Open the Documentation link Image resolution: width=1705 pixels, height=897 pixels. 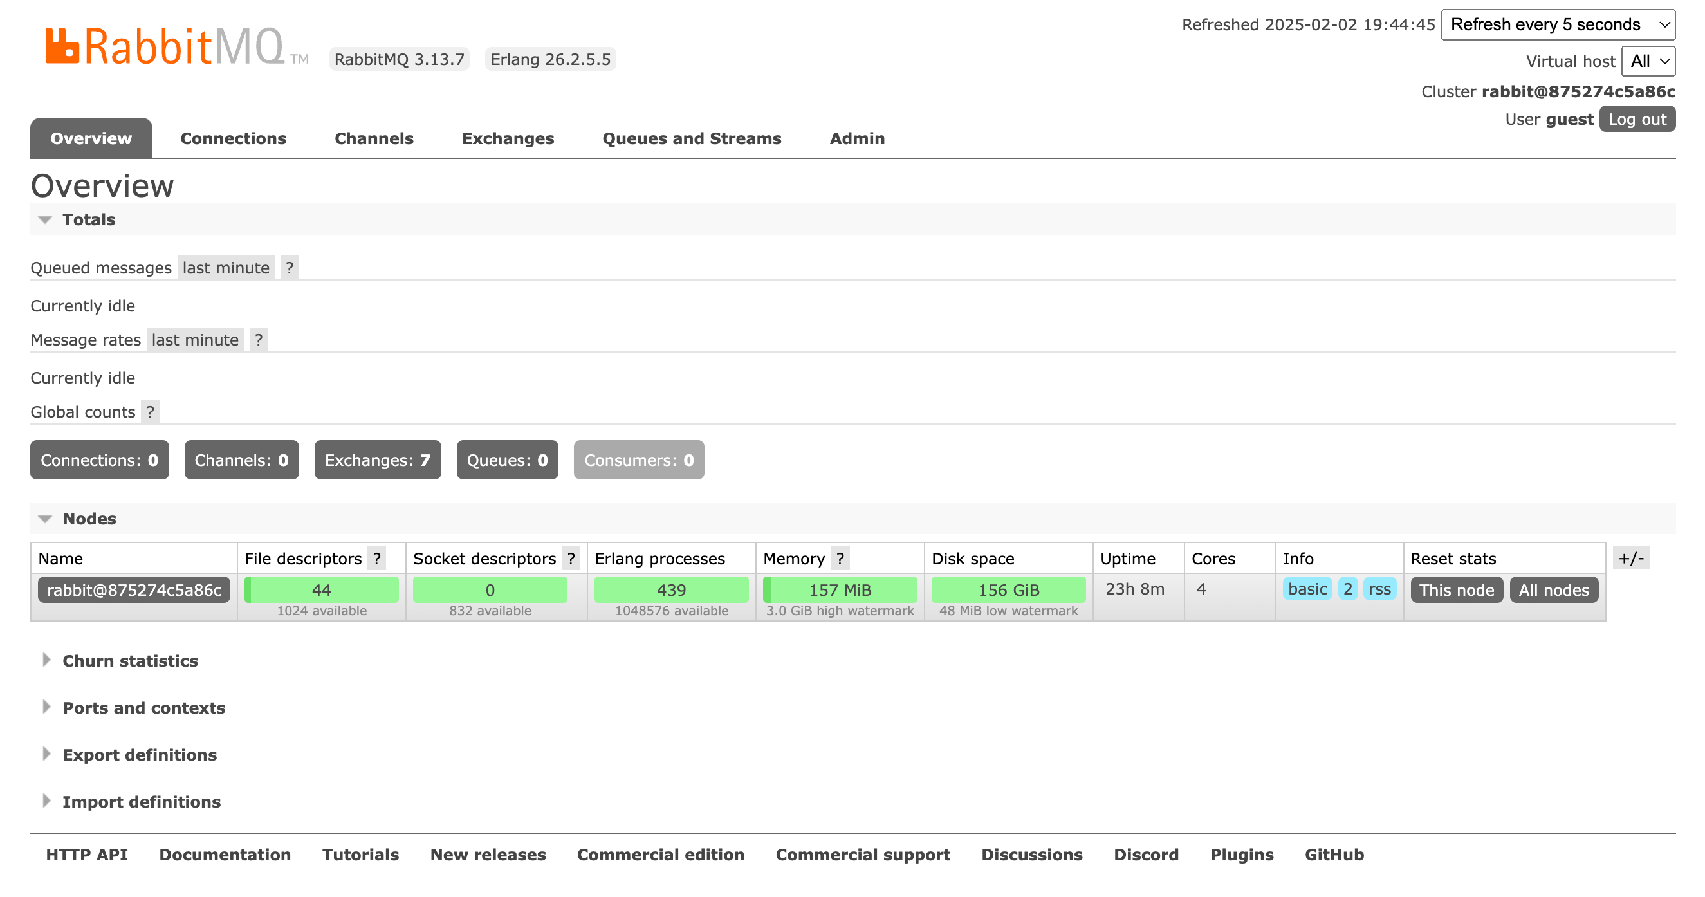click(x=225, y=855)
